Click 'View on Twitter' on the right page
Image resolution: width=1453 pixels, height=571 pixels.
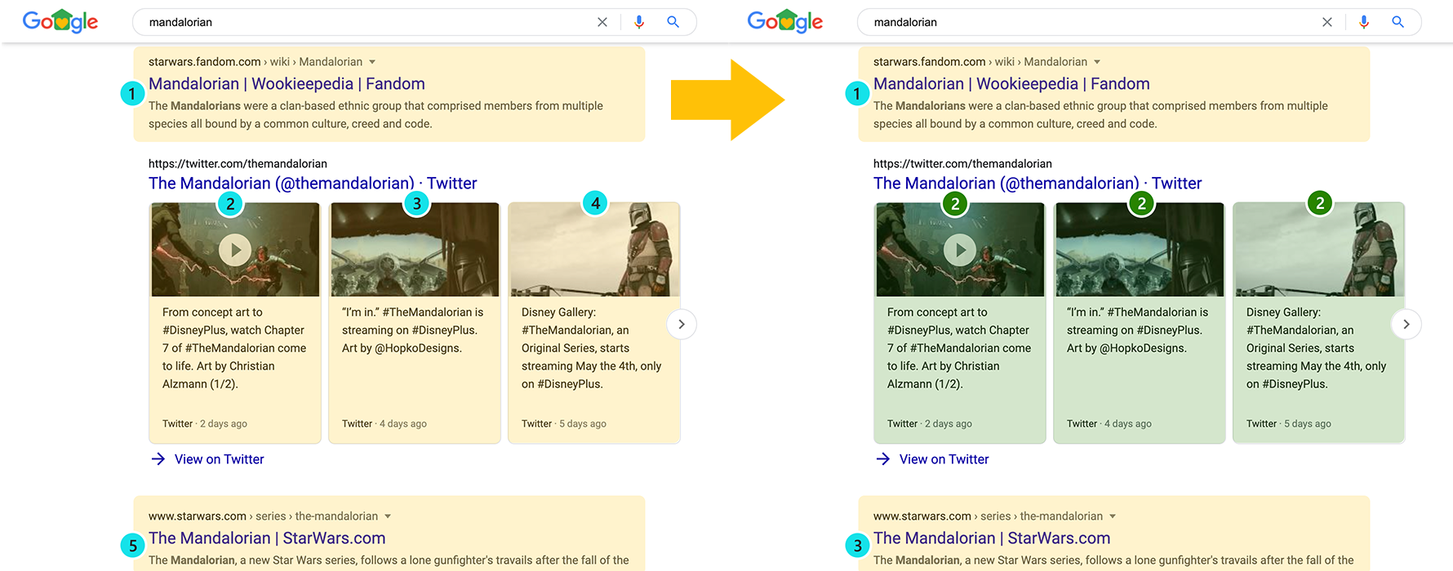(933, 459)
